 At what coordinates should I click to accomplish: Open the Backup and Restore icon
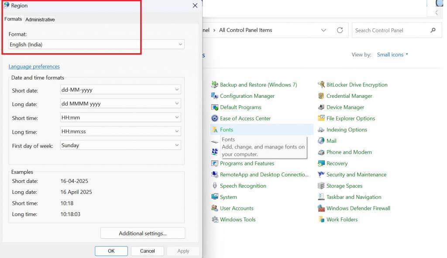click(x=214, y=85)
